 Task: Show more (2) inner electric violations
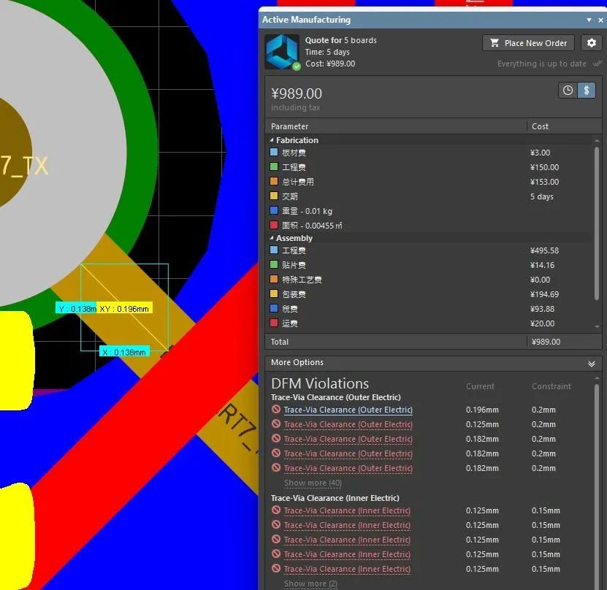coord(310,583)
